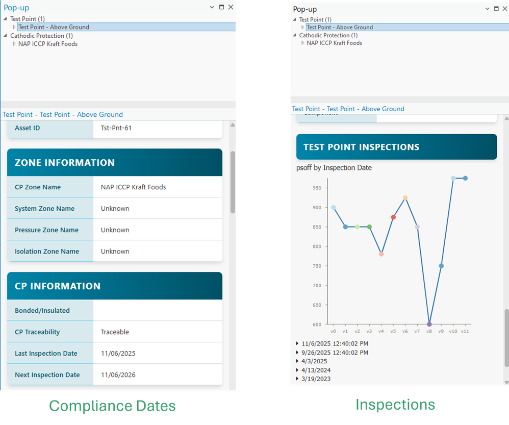
Task: Click the v0 data point on the chart
Action: click(334, 208)
